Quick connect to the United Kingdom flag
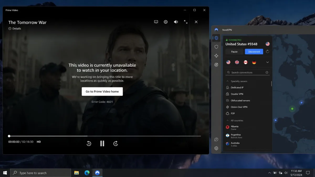The height and width of the screenshot is (177, 315). (x=237, y=62)
